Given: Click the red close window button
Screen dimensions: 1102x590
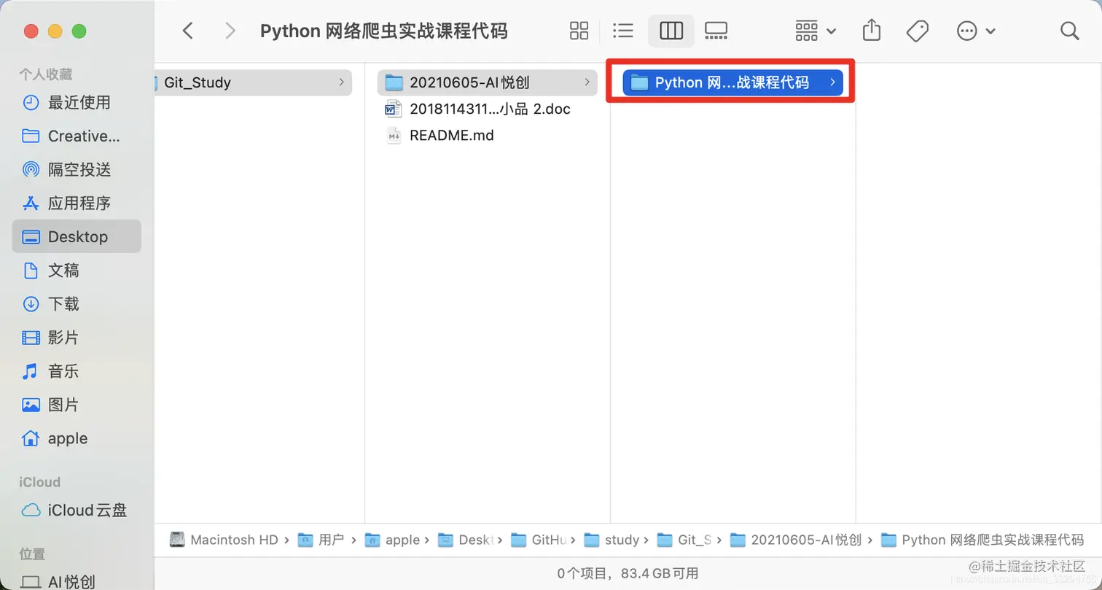Looking at the screenshot, I should (31, 31).
